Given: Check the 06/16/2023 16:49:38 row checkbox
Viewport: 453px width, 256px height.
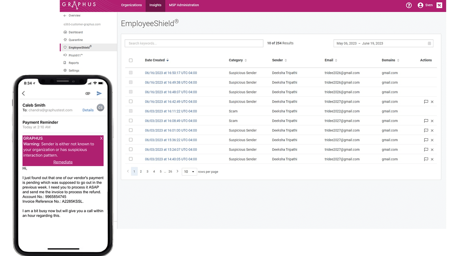Looking at the screenshot, I should click(131, 82).
